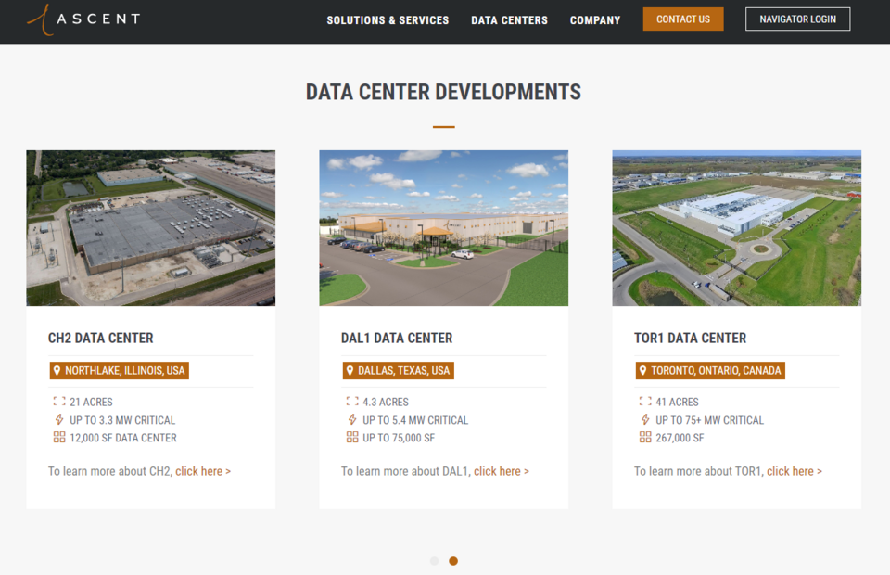890x575 pixels.
Task: Click the Northlake, Illinois, USA location tag
Action: [120, 371]
